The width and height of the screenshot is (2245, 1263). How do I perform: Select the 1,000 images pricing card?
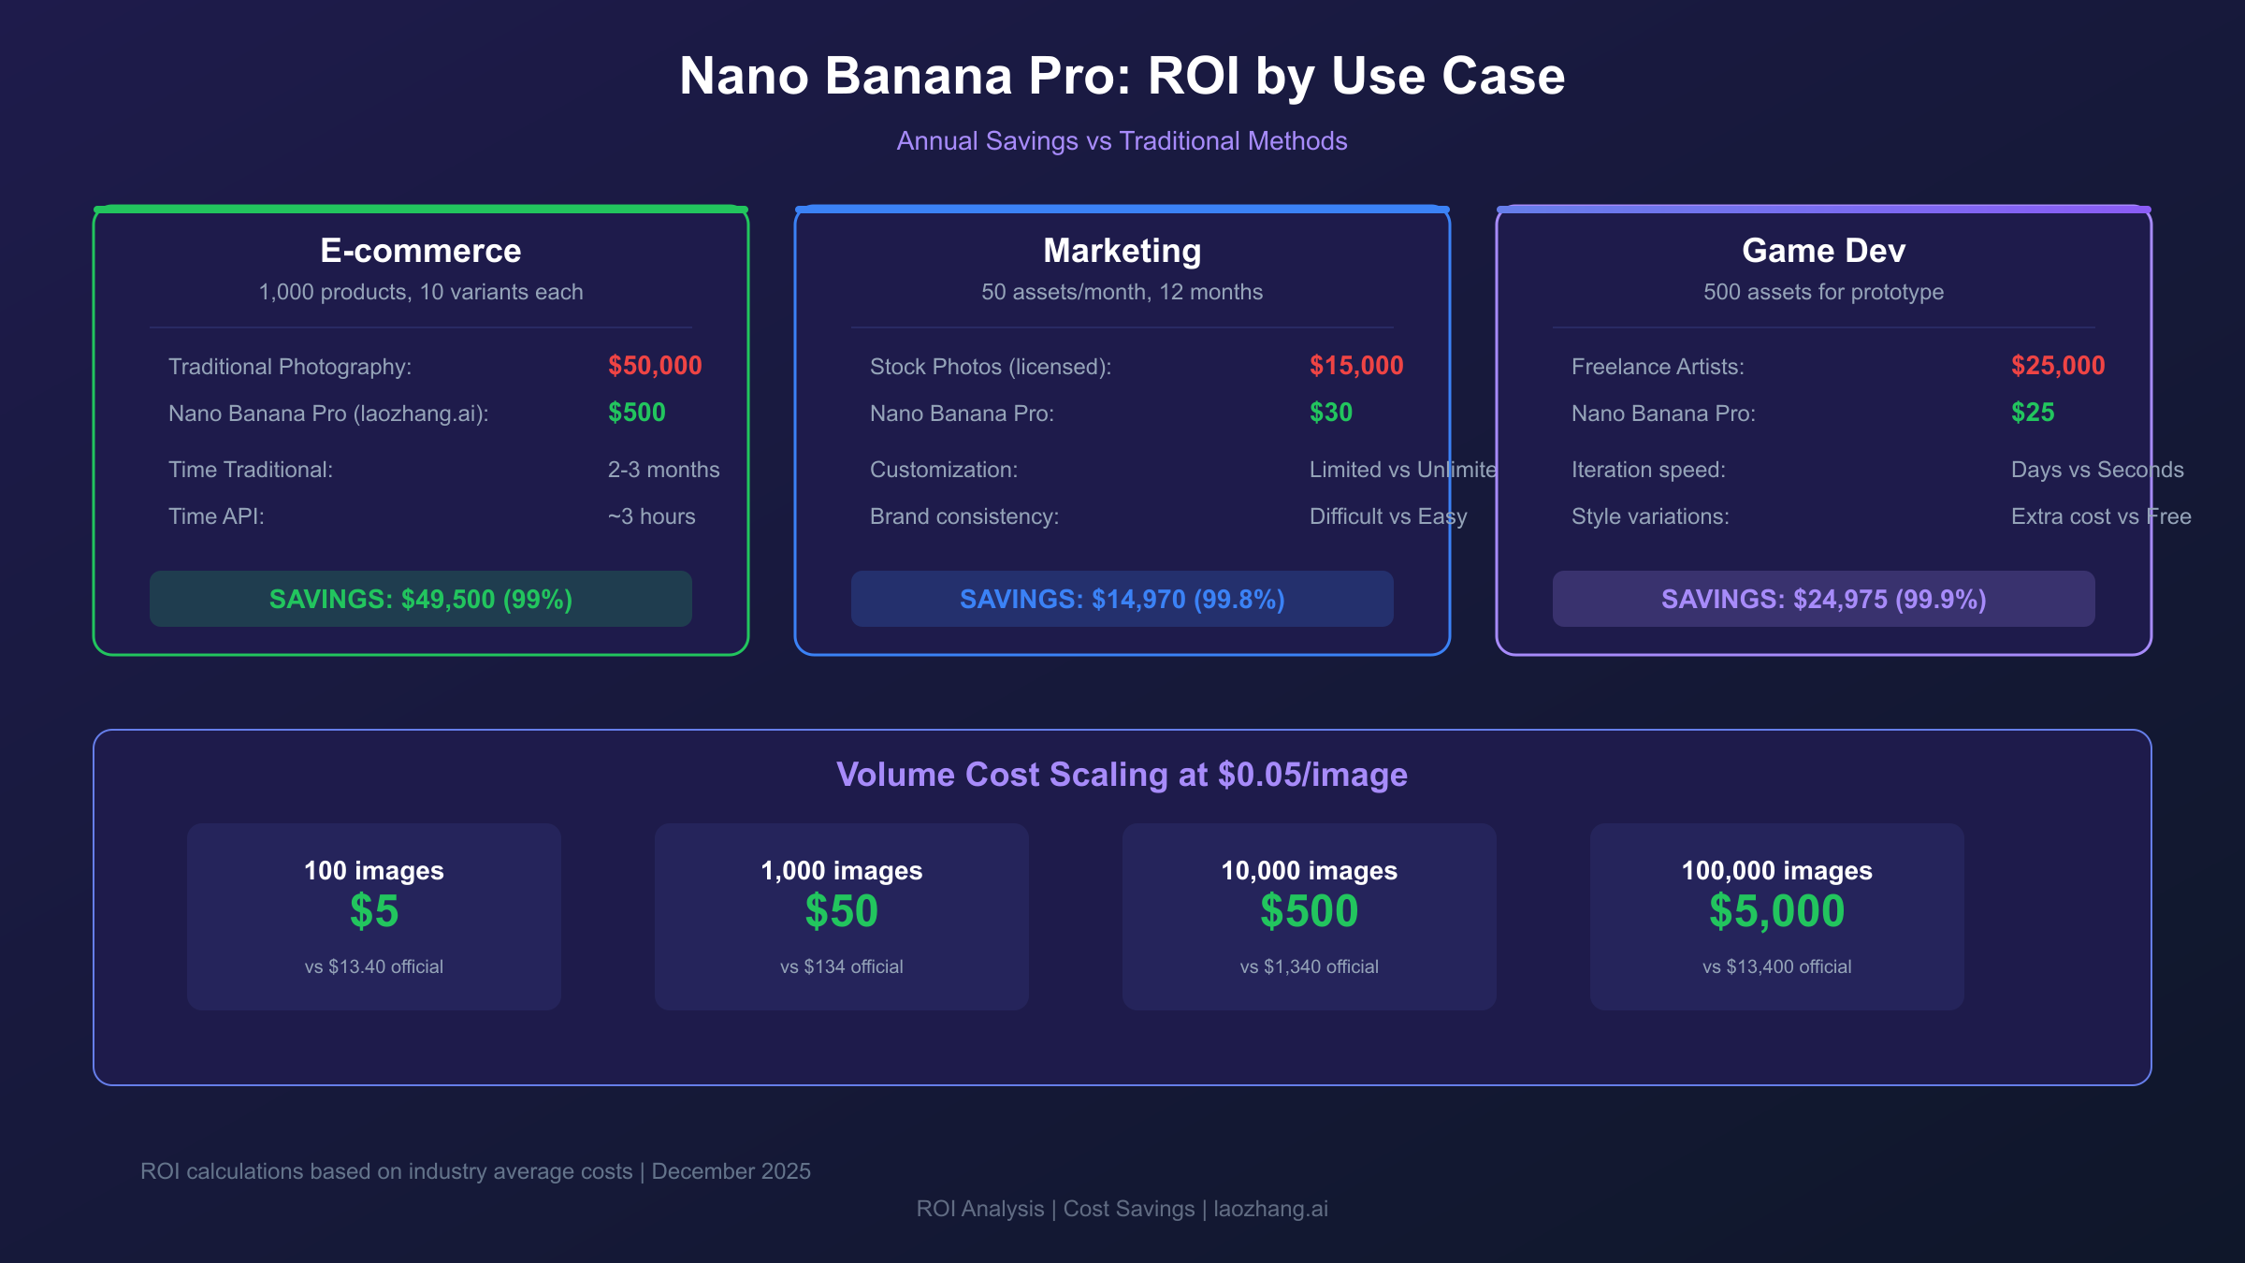pos(842,916)
